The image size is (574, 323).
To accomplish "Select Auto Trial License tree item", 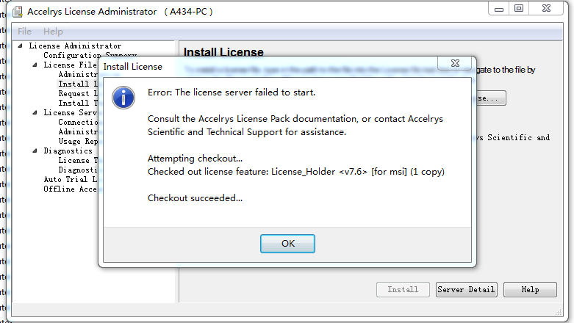I will (x=70, y=179).
